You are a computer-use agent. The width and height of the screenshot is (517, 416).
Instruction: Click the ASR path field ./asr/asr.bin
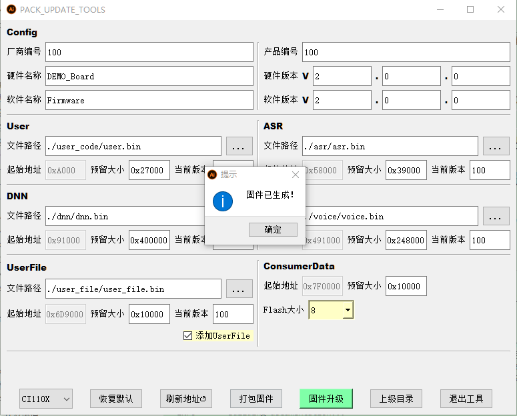point(390,146)
